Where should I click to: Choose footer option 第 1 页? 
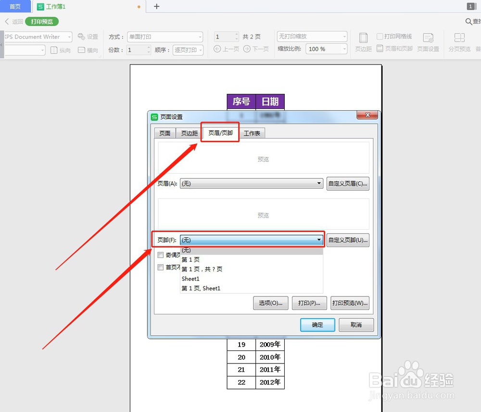tap(251, 259)
